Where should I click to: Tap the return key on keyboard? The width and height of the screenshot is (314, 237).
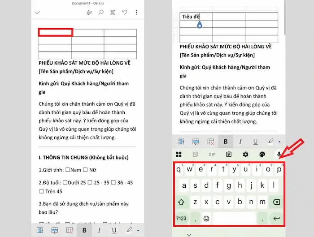click(276, 218)
